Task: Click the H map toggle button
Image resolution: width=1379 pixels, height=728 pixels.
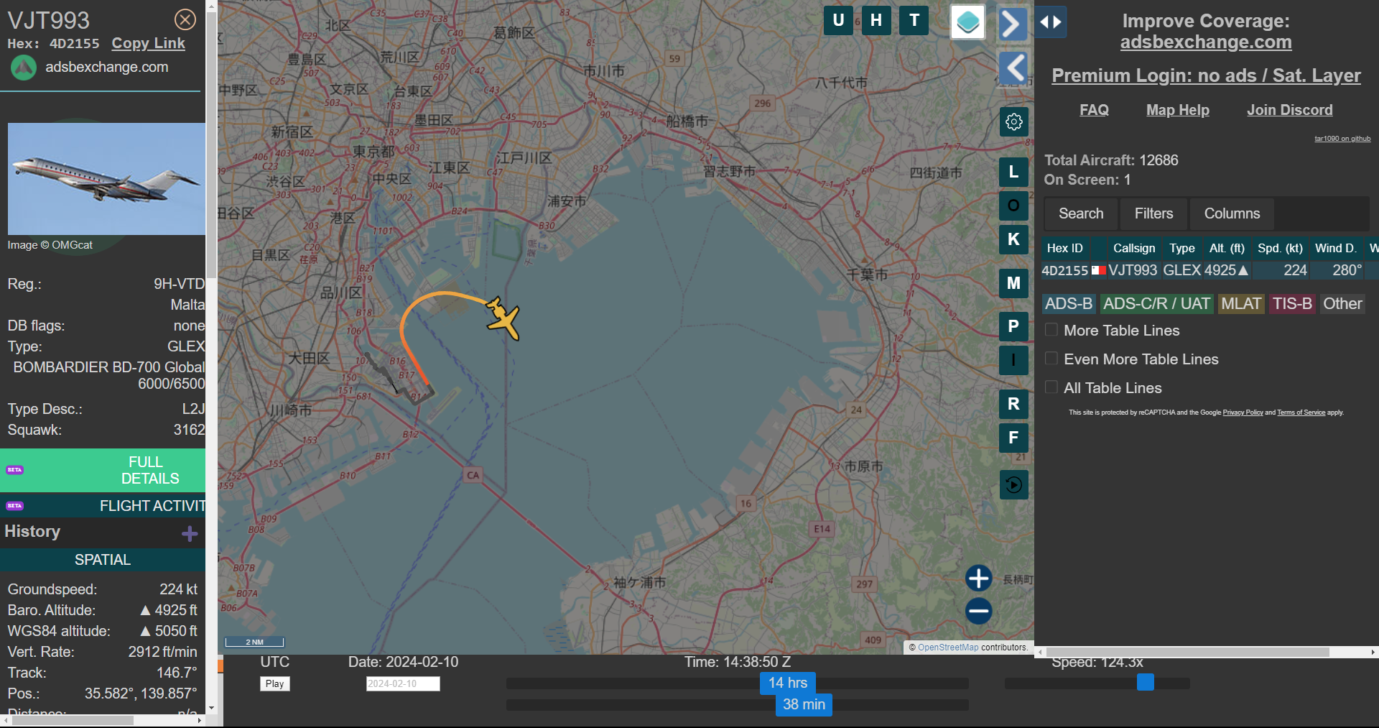Action: pyautogui.click(x=876, y=20)
